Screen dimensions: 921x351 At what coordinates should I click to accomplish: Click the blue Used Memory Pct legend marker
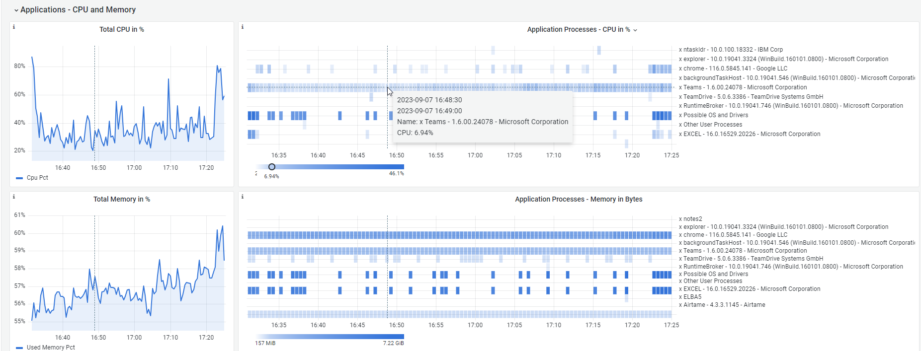coord(19,348)
